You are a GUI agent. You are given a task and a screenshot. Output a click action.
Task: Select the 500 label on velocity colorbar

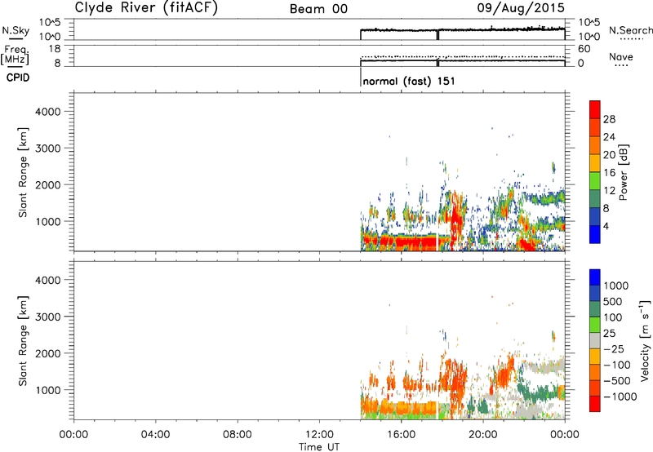(613, 302)
